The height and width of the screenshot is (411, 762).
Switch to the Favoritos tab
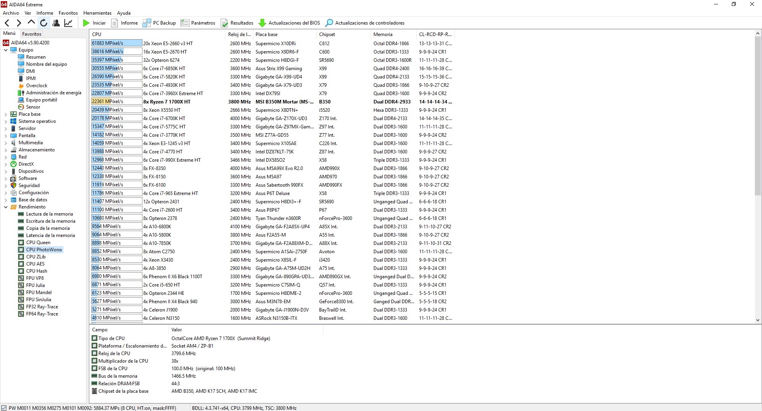[x=32, y=34]
